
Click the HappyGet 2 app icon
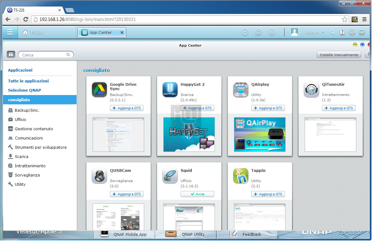coord(170,90)
